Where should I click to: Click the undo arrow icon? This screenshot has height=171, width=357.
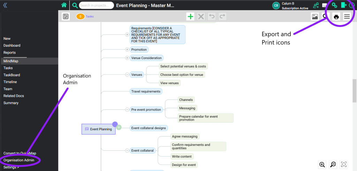coord(212,16)
